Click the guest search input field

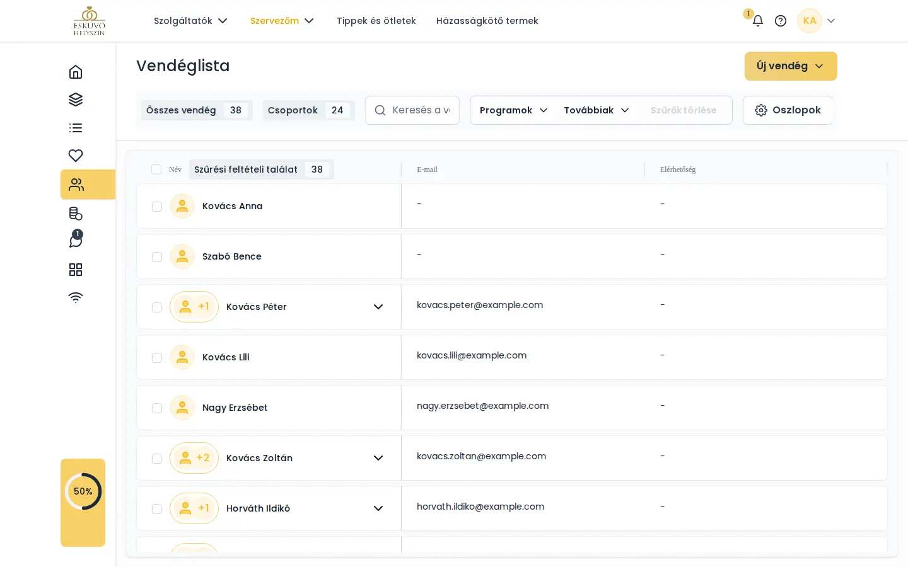pyautogui.click(x=412, y=110)
